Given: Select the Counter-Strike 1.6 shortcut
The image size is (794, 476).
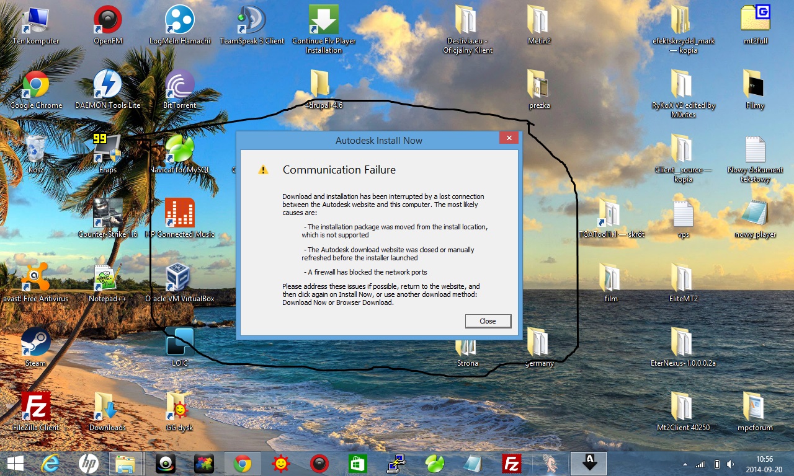Looking at the screenshot, I should (x=107, y=219).
